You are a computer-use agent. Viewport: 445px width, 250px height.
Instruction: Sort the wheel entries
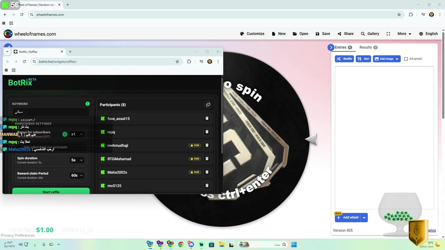[363, 59]
